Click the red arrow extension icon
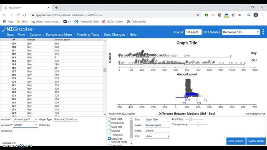 (213, 15)
